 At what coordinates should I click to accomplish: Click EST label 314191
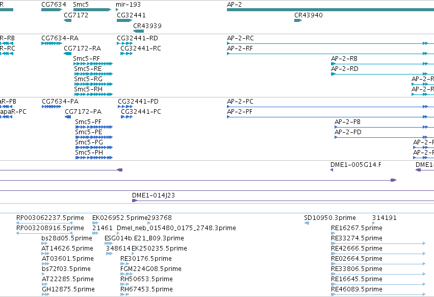pyautogui.click(x=384, y=218)
